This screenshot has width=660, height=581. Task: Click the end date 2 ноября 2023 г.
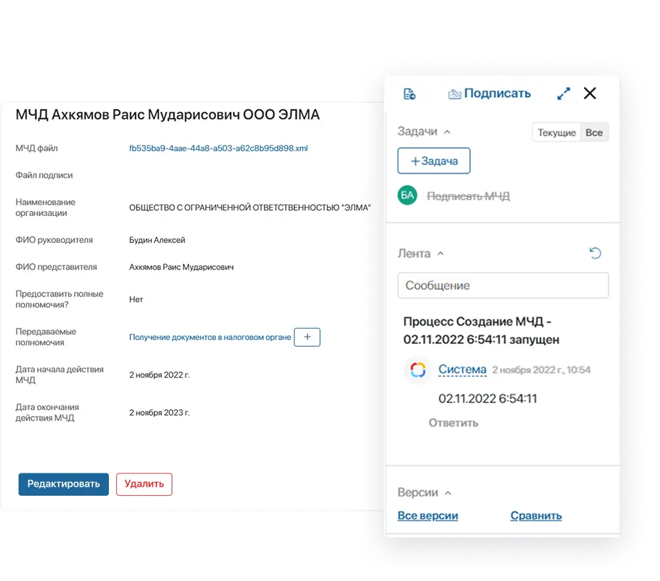click(159, 413)
